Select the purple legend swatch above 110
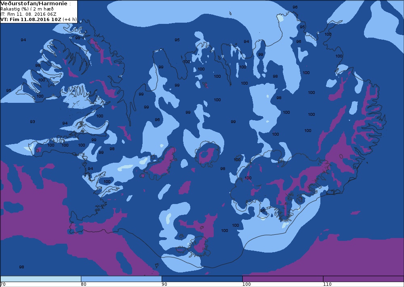Viewport: 404px width, 287px height. tap(364, 279)
